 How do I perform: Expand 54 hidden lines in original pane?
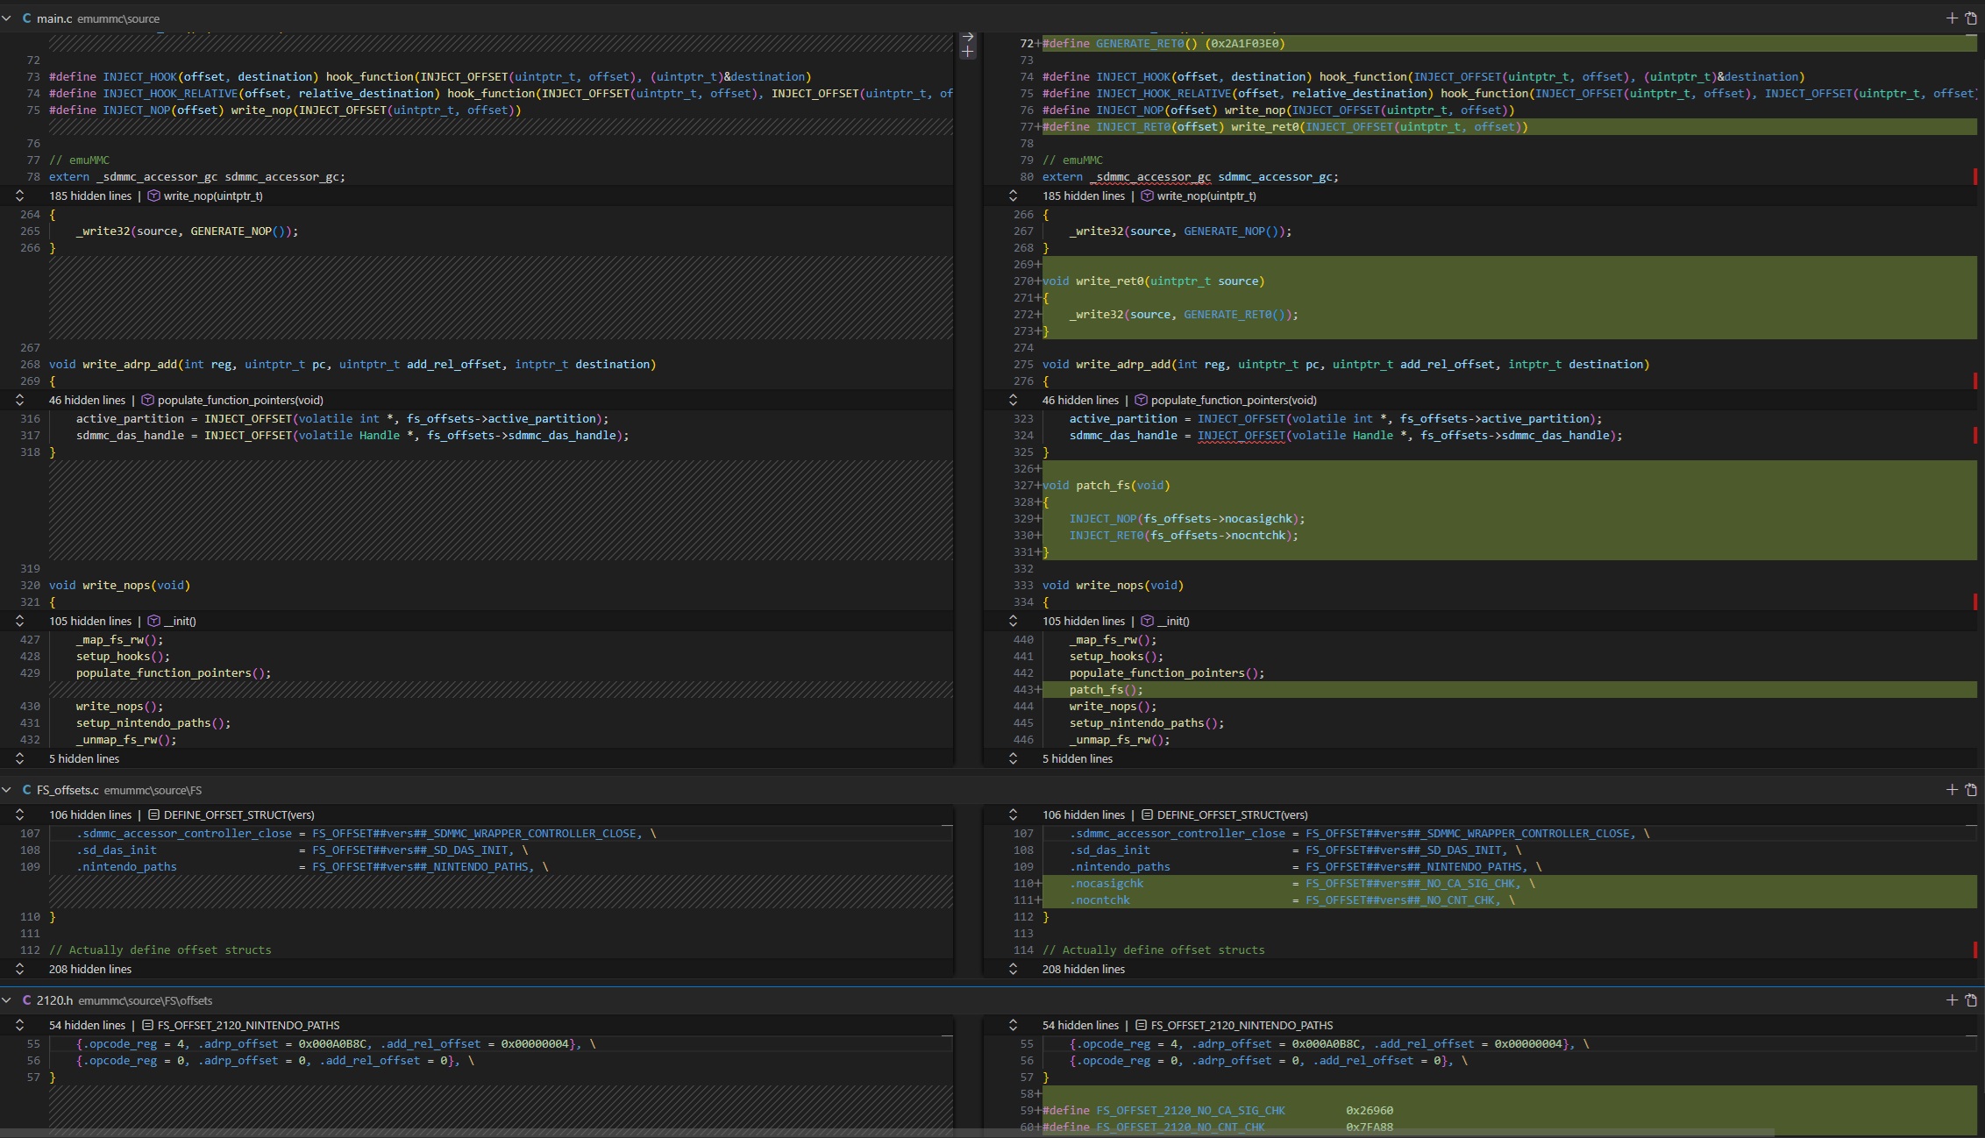point(19,1025)
